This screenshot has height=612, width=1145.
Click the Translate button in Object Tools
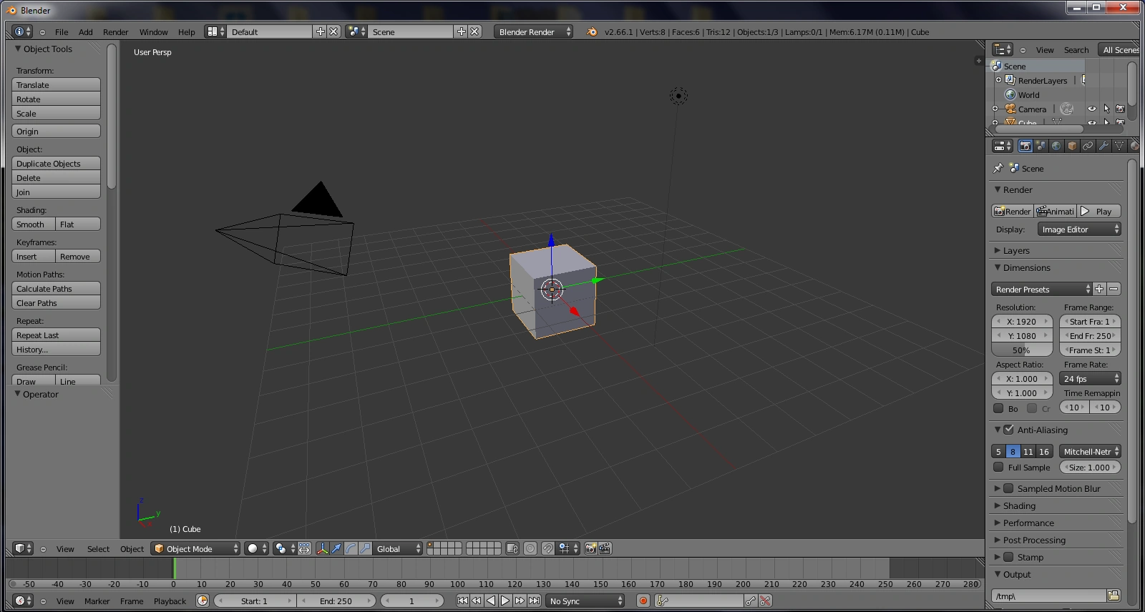[x=56, y=84]
